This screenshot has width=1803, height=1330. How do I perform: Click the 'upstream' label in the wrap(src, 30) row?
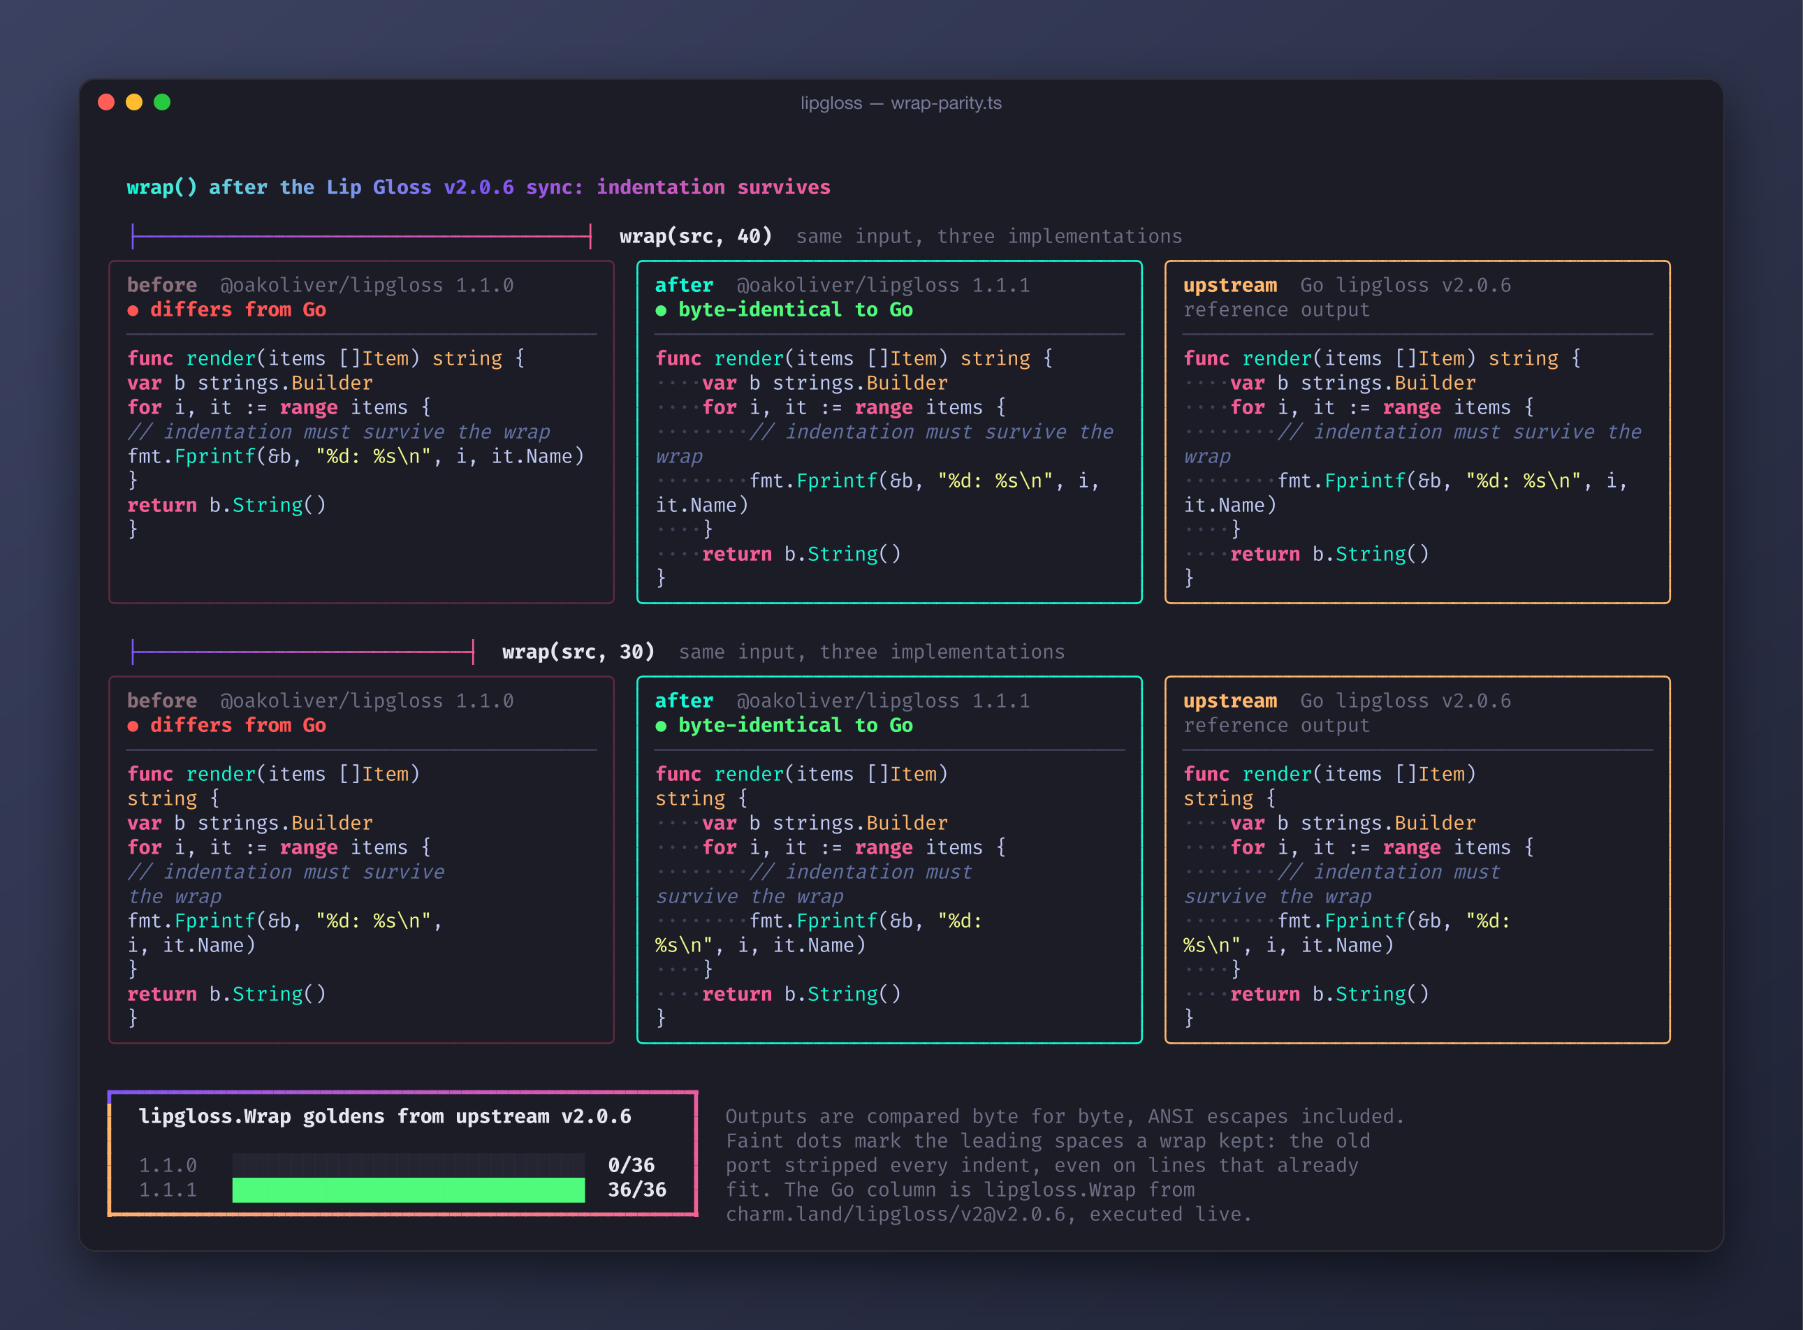pyautogui.click(x=1230, y=701)
